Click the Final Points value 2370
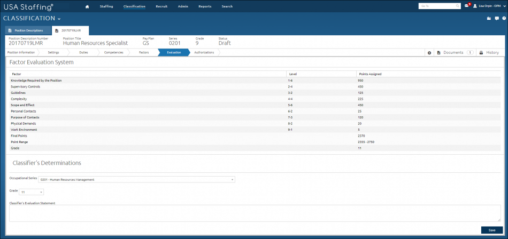The height and width of the screenshot is (239, 508). point(362,136)
